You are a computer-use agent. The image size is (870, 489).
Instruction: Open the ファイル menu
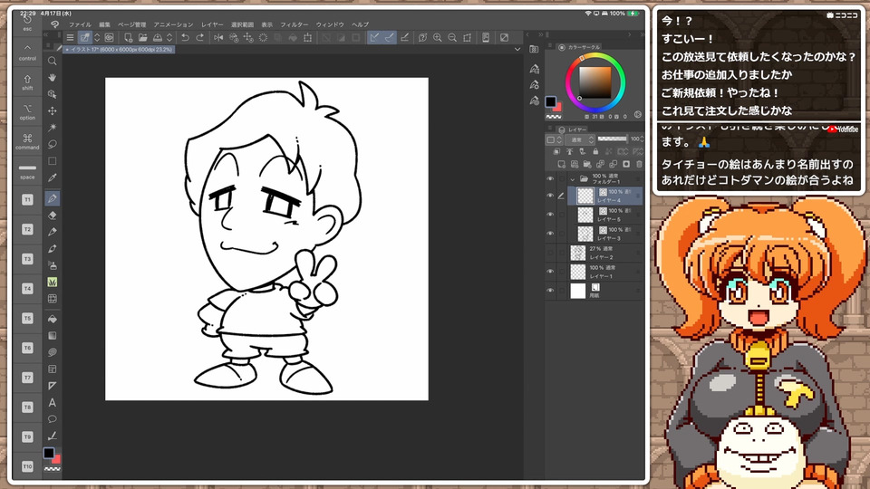[x=80, y=24]
